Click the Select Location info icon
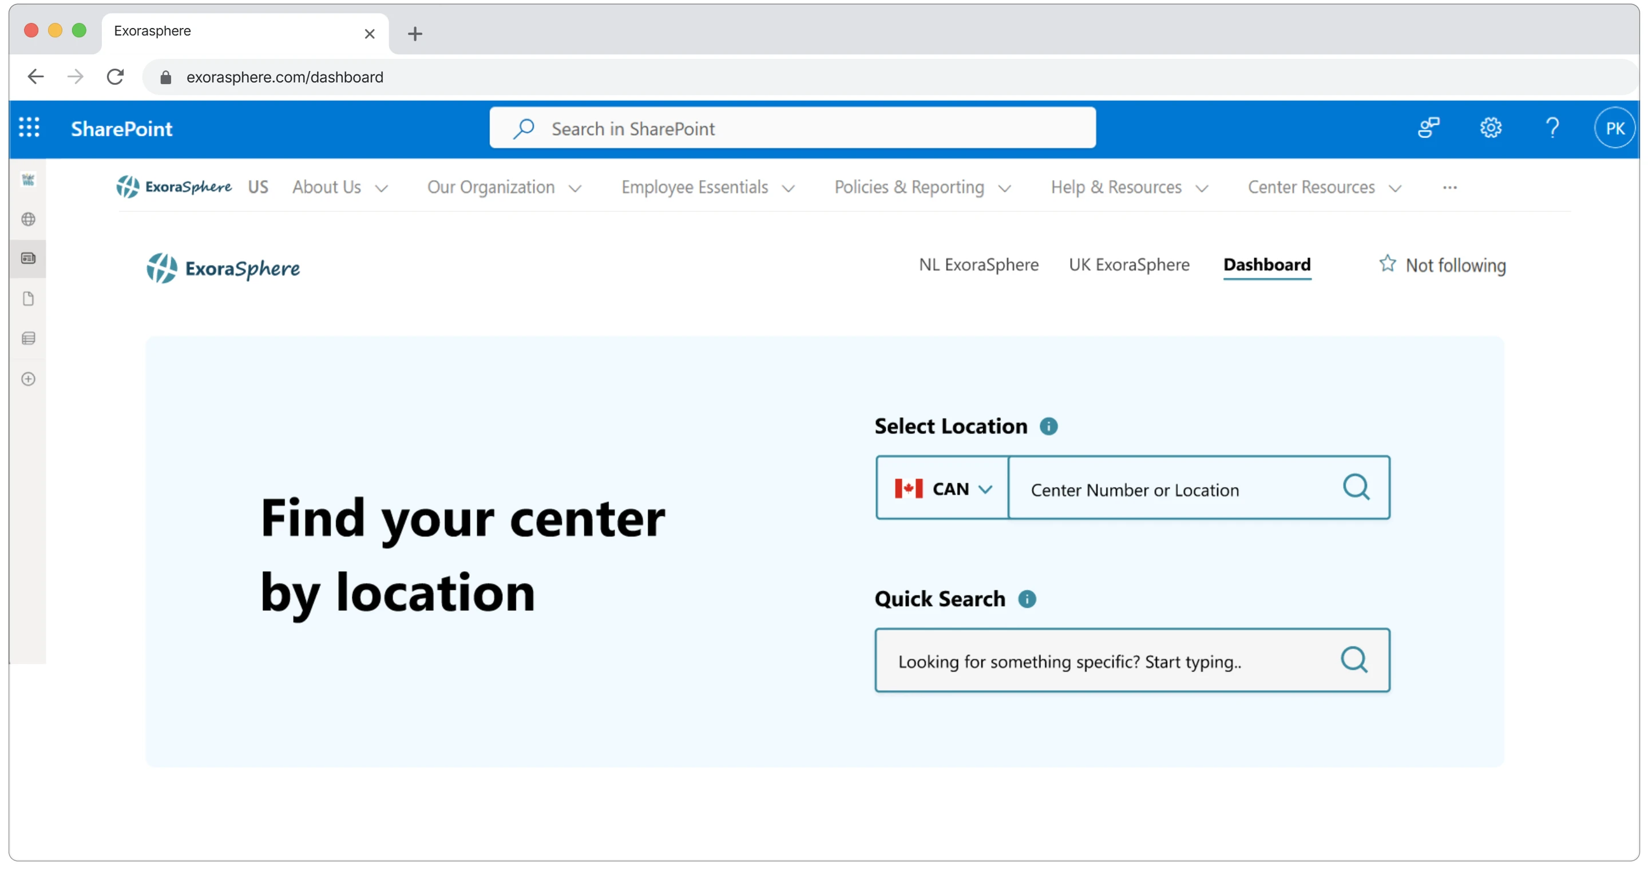Viewport: 1648px width, 869px height. tap(1048, 426)
